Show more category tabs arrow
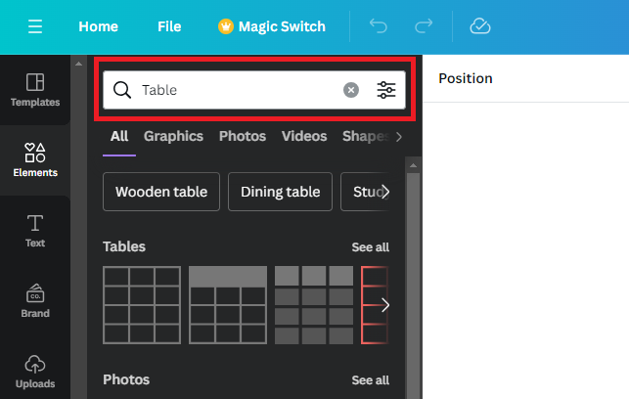 pyautogui.click(x=398, y=137)
